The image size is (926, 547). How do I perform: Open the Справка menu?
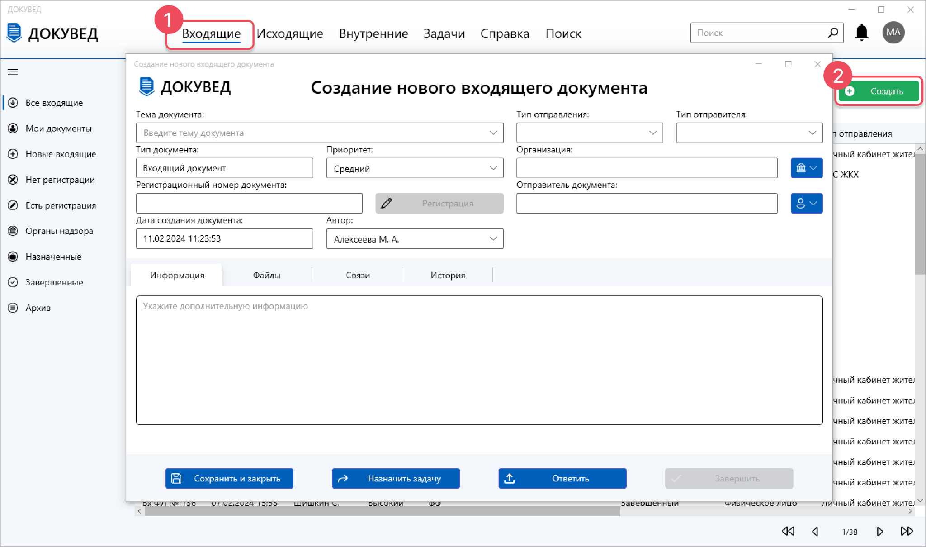click(x=505, y=33)
